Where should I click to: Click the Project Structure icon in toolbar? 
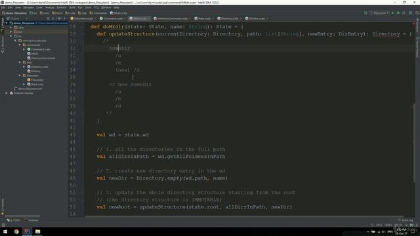click(410, 13)
